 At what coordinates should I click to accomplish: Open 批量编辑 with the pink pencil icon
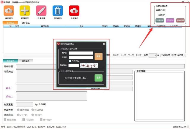(41, 11)
